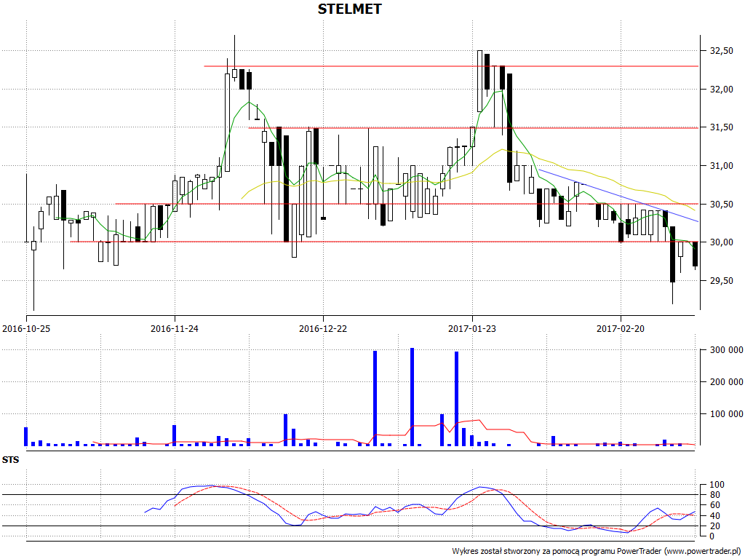Viewport: 745px width, 559px height.
Task: Click the 60 level on STS axis
Action: [714, 505]
